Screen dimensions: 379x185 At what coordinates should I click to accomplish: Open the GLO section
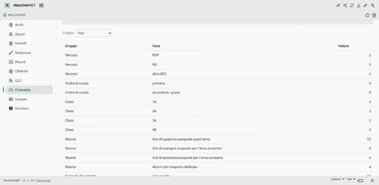(29, 80)
